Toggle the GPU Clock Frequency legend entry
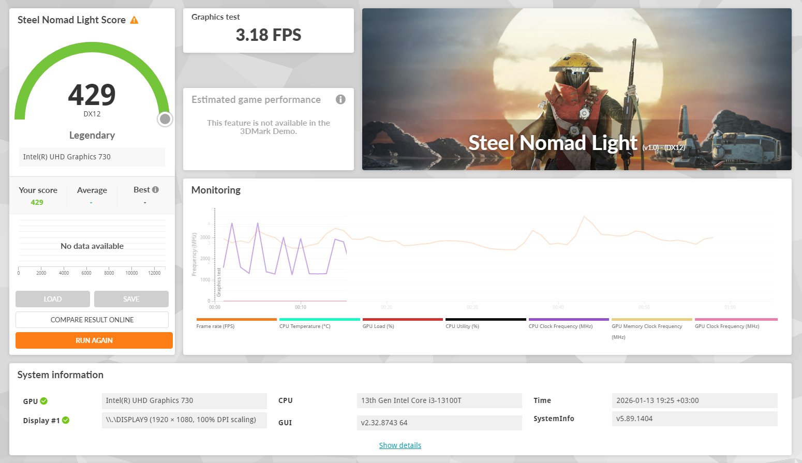802x463 pixels. (736, 323)
